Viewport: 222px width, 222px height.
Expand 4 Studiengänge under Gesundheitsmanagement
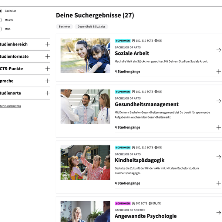click(x=219, y=127)
